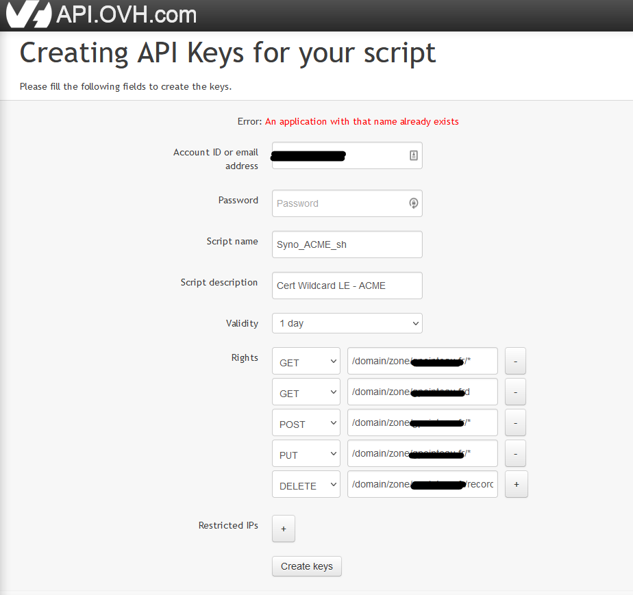633x595 pixels.
Task: Focus the Account ID or email address field
Action: pos(347,155)
